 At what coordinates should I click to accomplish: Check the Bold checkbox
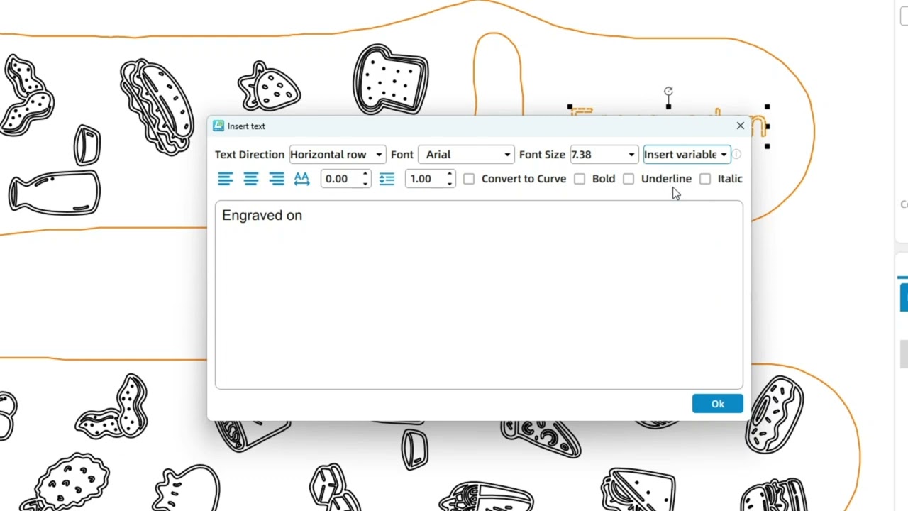tap(580, 179)
